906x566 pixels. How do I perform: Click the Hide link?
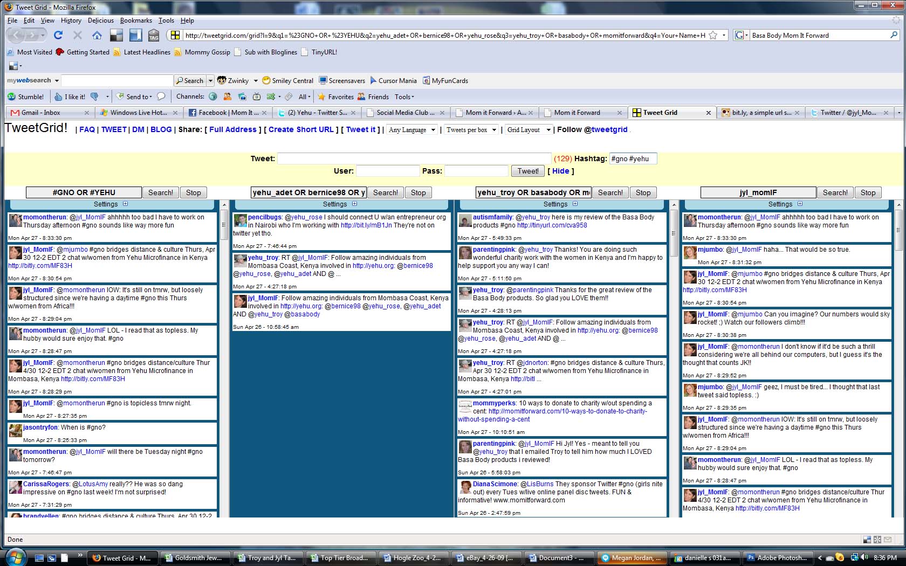pyautogui.click(x=560, y=171)
